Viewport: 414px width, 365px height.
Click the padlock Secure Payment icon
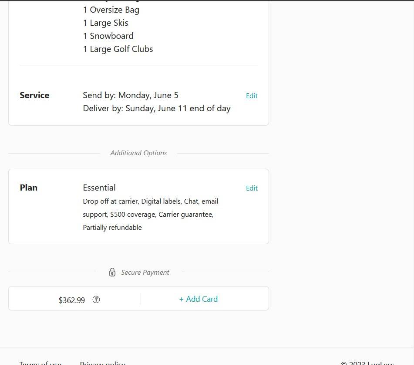coord(112,272)
